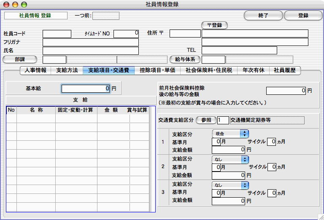Switch to the 人事情報 tab

[x=35, y=71]
